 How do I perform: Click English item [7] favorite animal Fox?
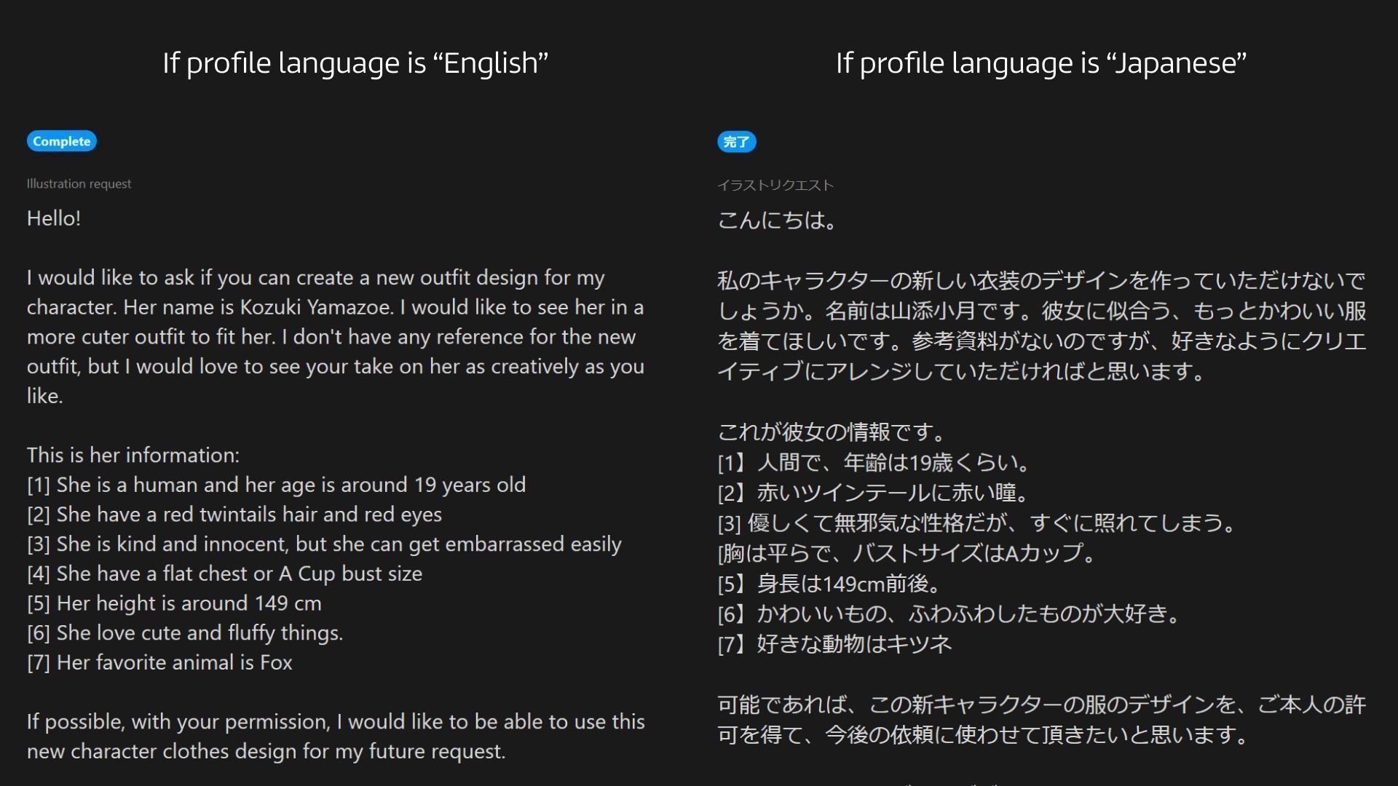pyautogui.click(x=159, y=663)
